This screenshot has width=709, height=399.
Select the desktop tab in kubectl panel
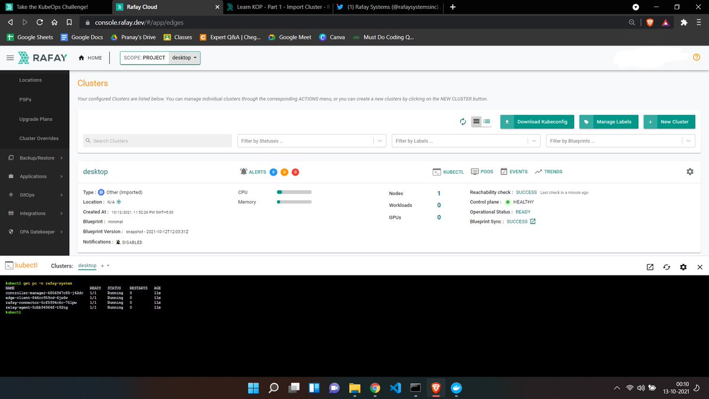pos(87,266)
